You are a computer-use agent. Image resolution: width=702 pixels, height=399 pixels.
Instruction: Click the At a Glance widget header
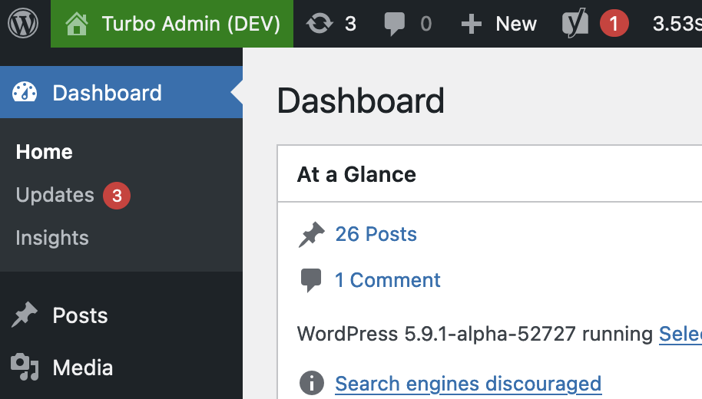tap(356, 174)
